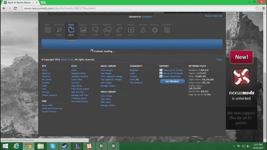Click the Steam community icon
This screenshot has width=267, height=150.
point(161,76)
